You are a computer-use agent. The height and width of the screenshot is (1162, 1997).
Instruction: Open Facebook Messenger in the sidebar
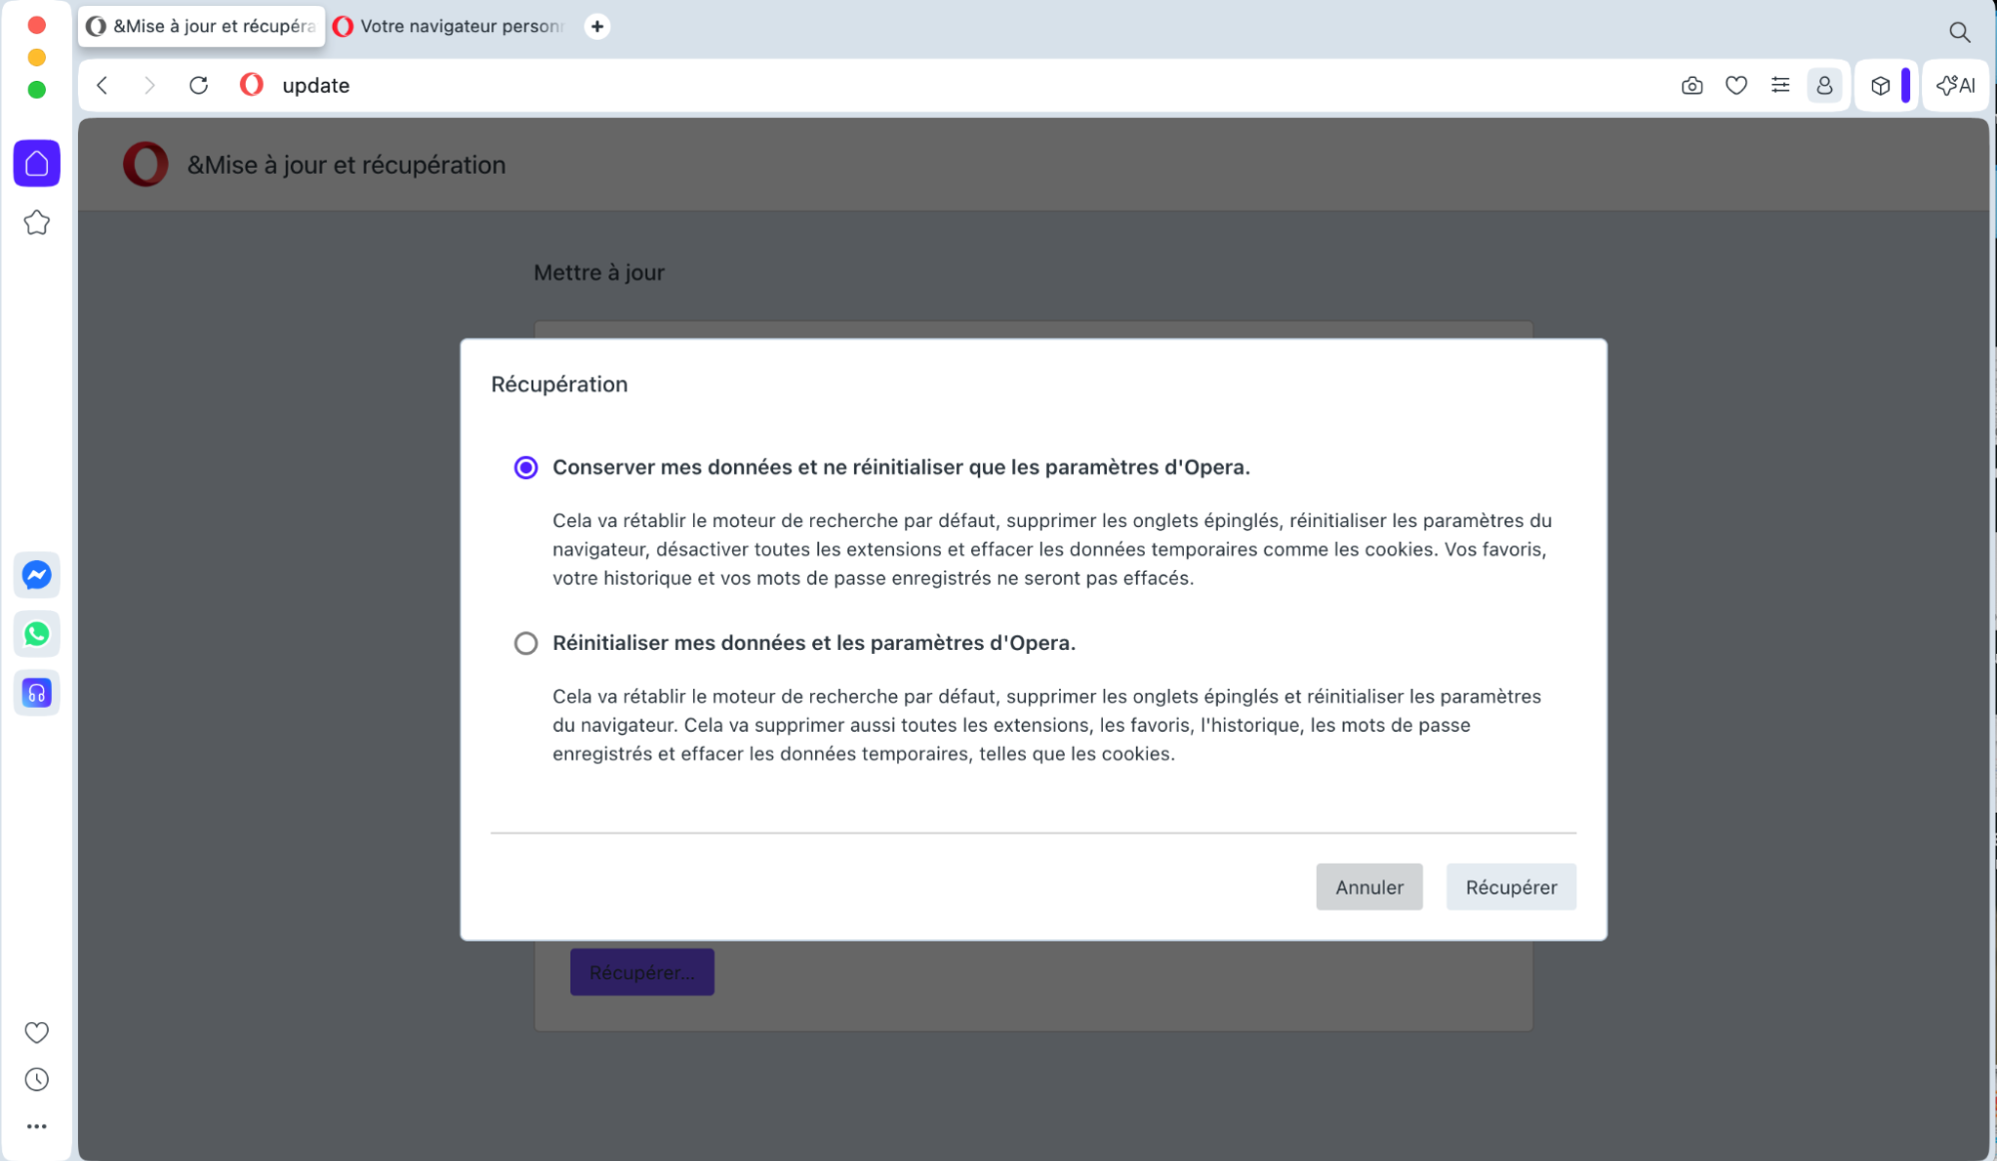coord(37,575)
